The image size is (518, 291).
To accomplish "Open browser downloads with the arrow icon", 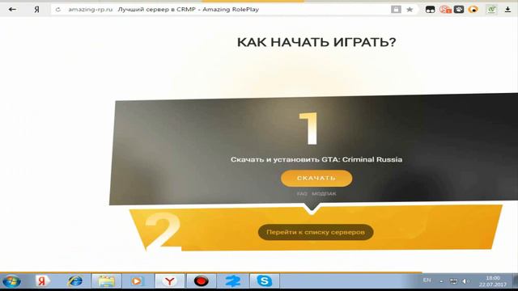I will (507, 9).
